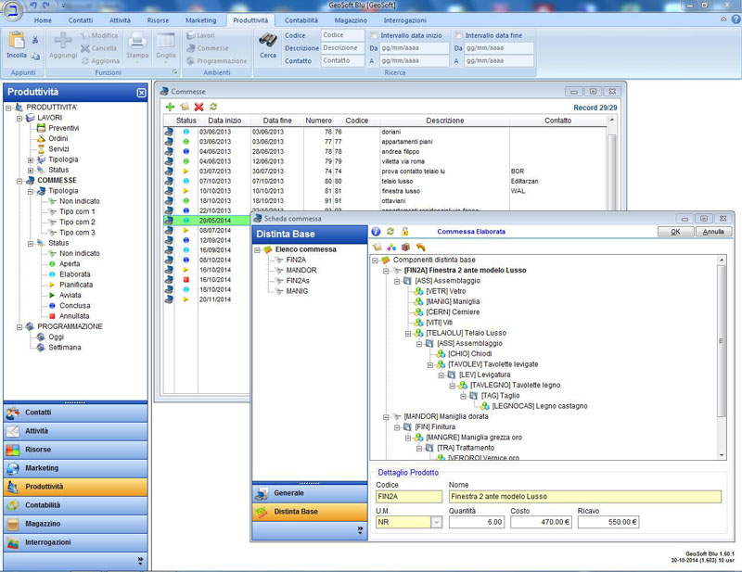Click the red X delete icon in Commesse
This screenshot has width=742, height=572.
click(x=198, y=108)
